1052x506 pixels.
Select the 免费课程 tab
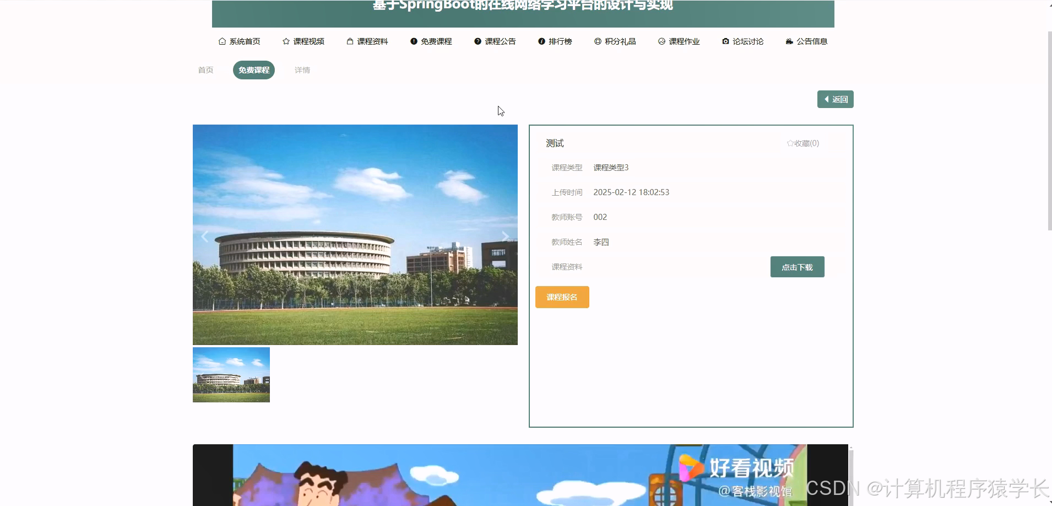(254, 69)
